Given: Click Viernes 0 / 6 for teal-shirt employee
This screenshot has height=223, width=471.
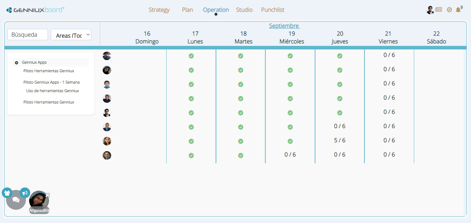Looking at the screenshot, I should [x=389, y=83].
